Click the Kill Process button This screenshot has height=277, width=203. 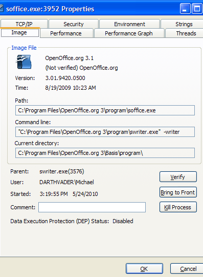coord(178,207)
